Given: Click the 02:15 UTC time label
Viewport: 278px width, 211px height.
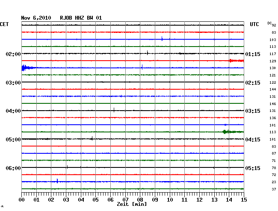Looking at the screenshot, I should click(253, 83).
